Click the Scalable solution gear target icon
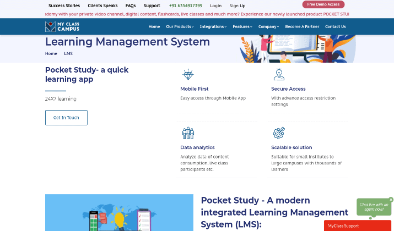The width and height of the screenshot is (394, 231). [x=279, y=133]
